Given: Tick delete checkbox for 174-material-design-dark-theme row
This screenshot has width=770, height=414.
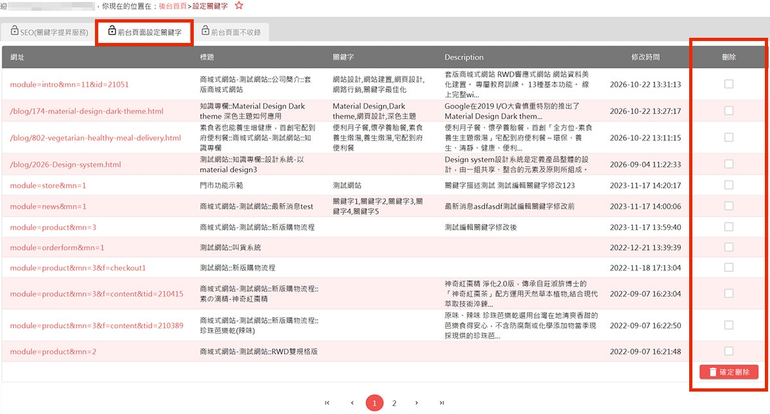Looking at the screenshot, I should pyautogui.click(x=728, y=111).
